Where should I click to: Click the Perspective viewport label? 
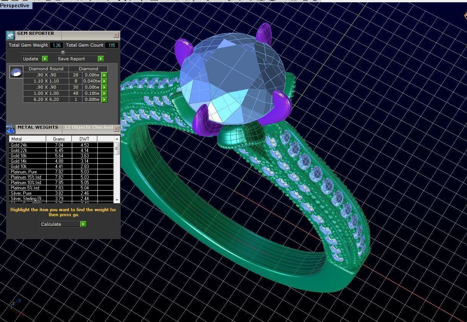pos(16,5)
